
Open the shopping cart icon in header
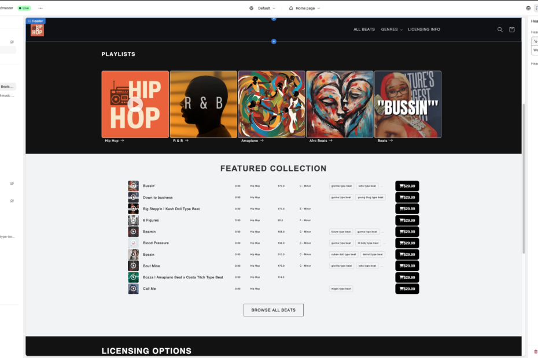511,29
